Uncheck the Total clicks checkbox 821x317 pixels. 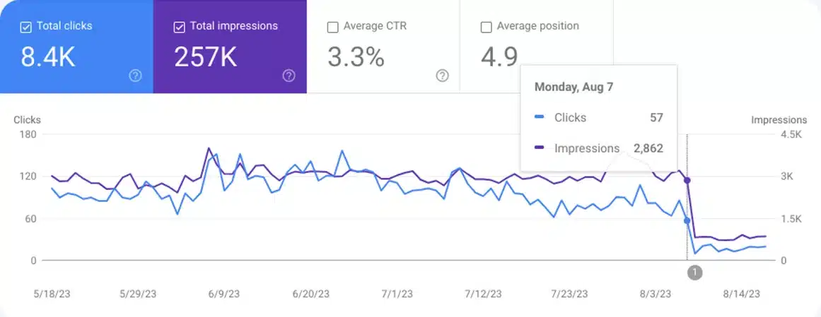pos(26,27)
